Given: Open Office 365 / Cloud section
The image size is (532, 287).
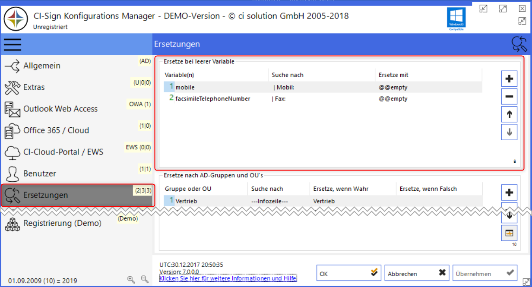Looking at the screenshot, I should coord(56,130).
